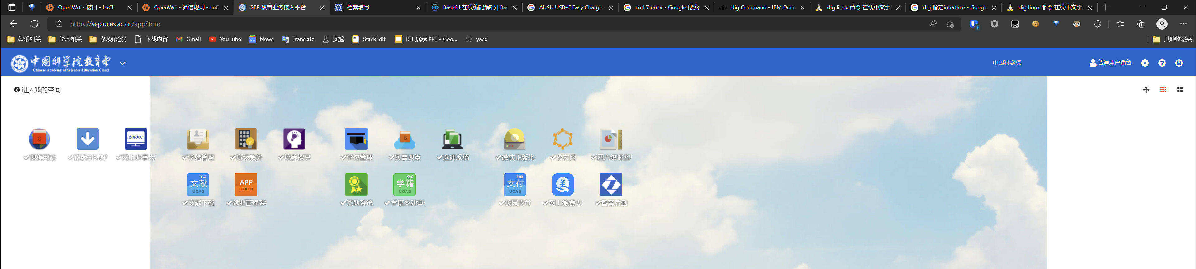Launch the 网上办事大厅 app
1196x269 pixels.
[136, 139]
